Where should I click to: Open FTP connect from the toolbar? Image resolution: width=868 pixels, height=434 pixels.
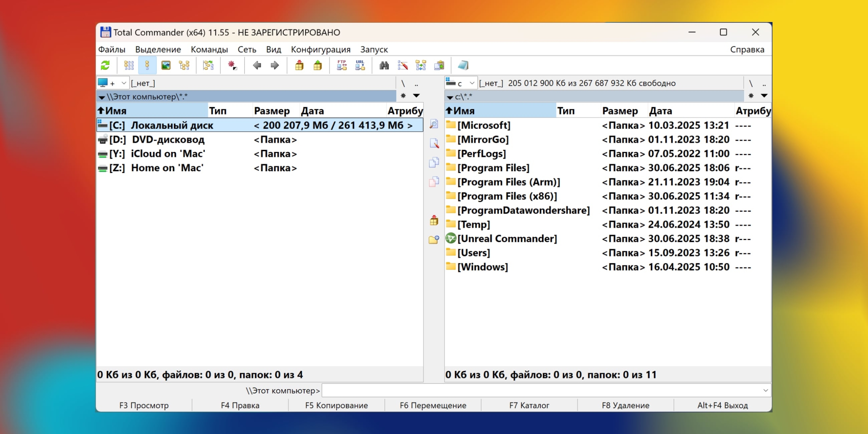341,65
